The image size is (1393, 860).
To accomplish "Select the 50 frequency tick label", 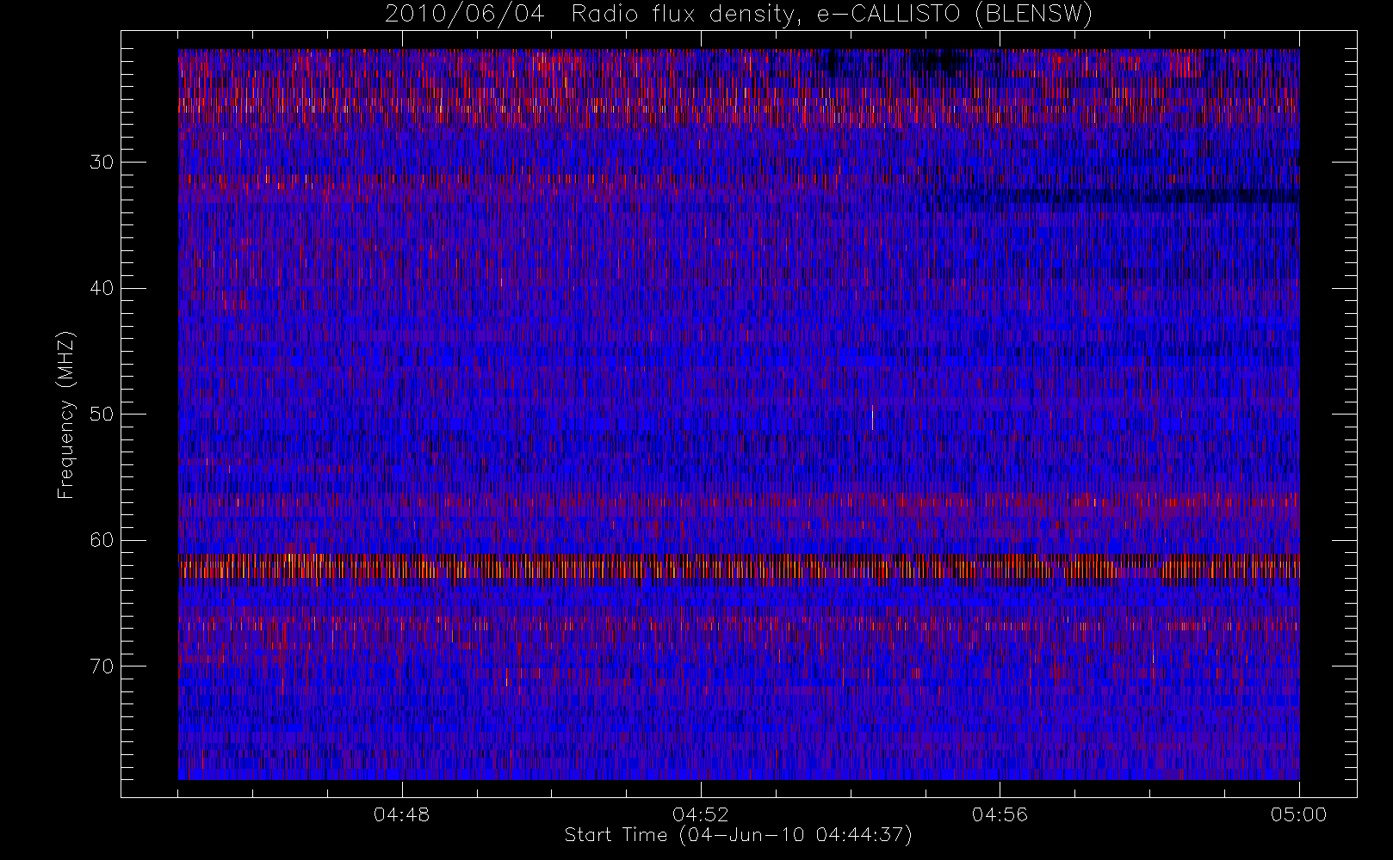I will point(102,415).
